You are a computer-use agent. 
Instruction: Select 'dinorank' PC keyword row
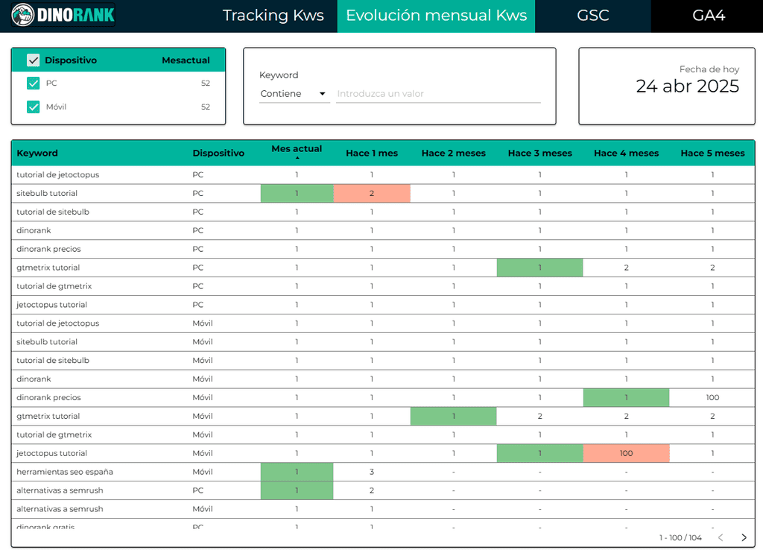pyautogui.click(x=34, y=230)
